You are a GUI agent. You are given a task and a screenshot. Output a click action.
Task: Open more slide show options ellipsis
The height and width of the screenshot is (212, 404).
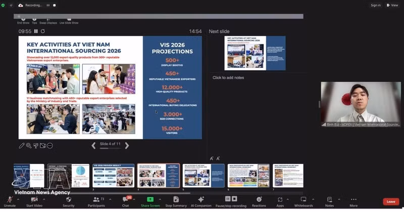pyautogui.click(x=50, y=145)
